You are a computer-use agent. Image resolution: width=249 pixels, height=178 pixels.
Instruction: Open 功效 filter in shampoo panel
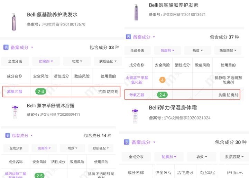tap(77, 61)
